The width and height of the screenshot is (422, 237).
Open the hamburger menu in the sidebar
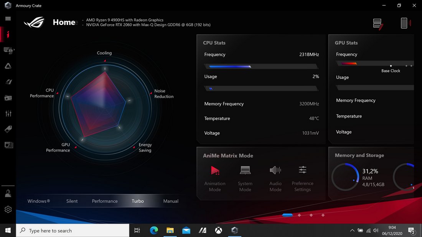(8, 18)
